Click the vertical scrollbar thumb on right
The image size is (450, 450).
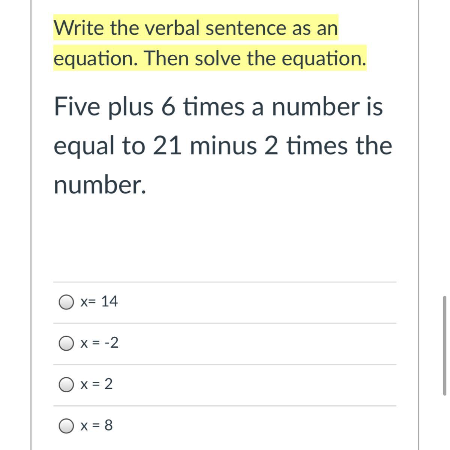tap(444, 345)
